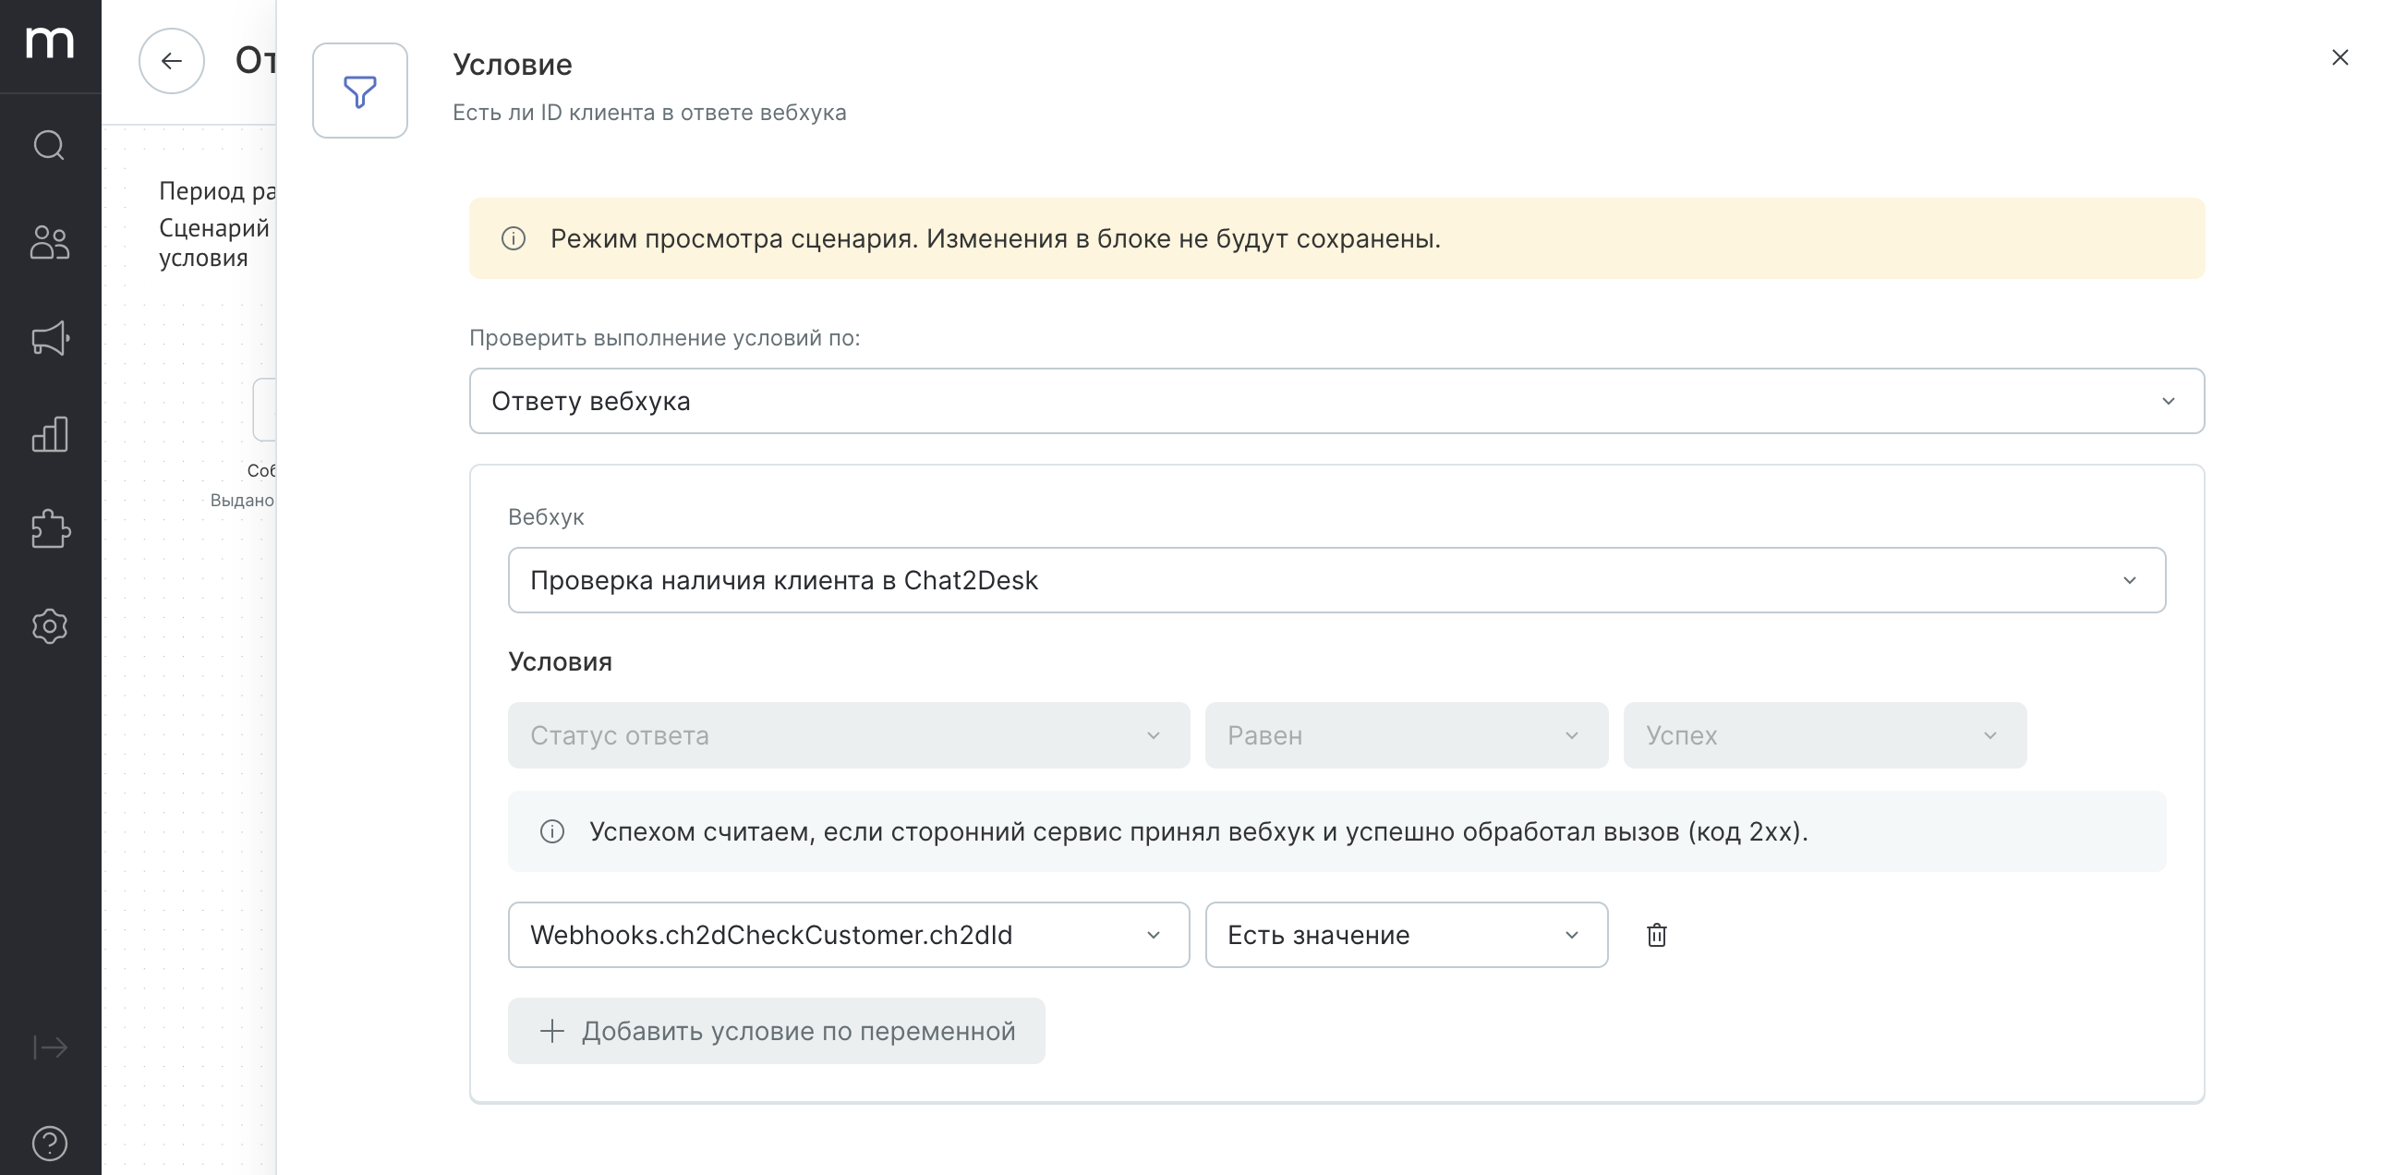This screenshot has width=2394, height=1175.
Task: Click the Есть ли ID клиента subtitle
Action: 648,113
